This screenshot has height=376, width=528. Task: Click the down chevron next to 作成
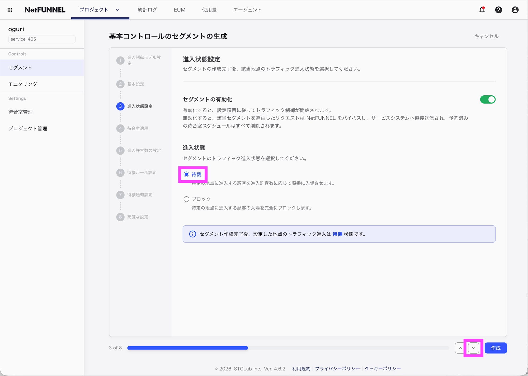click(x=474, y=348)
